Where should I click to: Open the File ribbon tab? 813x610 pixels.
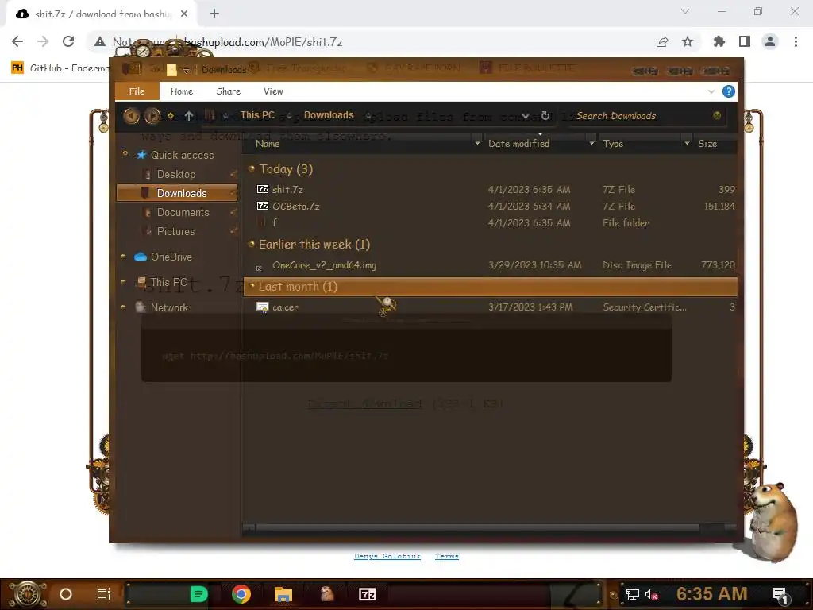(x=137, y=91)
